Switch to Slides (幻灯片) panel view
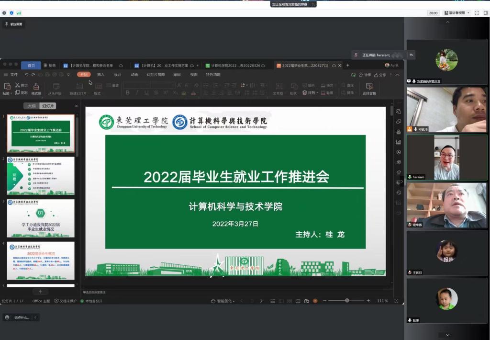This screenshot has width=490, height=340. 48,106
